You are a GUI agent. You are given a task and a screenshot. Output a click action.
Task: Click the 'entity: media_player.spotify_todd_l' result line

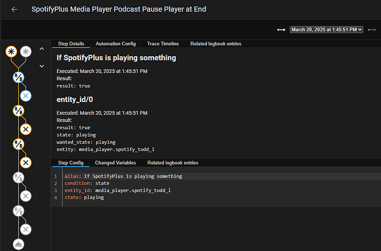[x=105, y=149]
